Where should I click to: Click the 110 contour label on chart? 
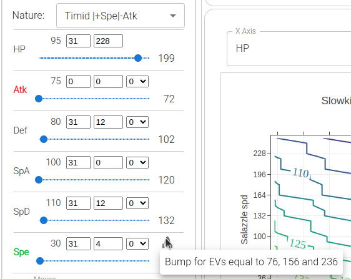(300, 173)
